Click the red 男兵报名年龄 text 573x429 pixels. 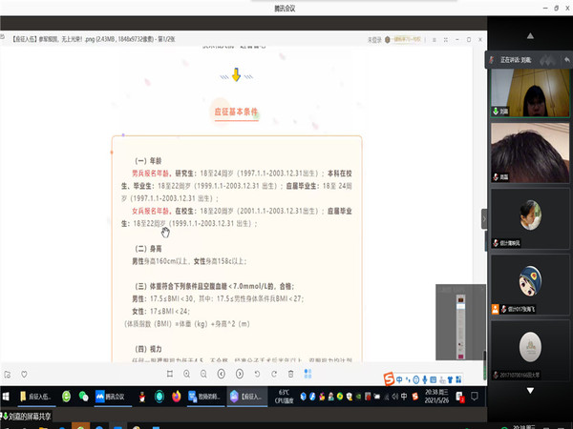pos(150,174)
